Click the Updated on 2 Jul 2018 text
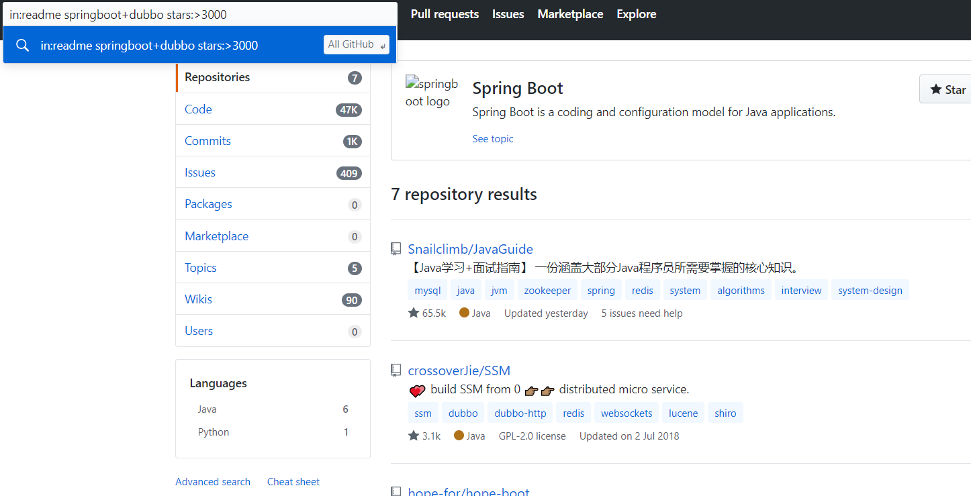 pos(629,436)
